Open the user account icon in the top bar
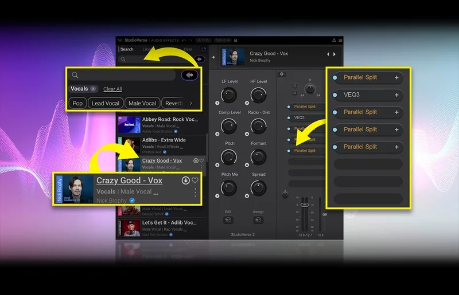The image size is (459, 295). pos(334,40)
